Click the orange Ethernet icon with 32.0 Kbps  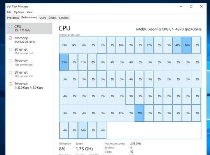(10, 84)
